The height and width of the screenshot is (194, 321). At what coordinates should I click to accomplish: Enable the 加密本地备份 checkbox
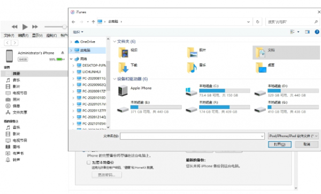point(88,163)
